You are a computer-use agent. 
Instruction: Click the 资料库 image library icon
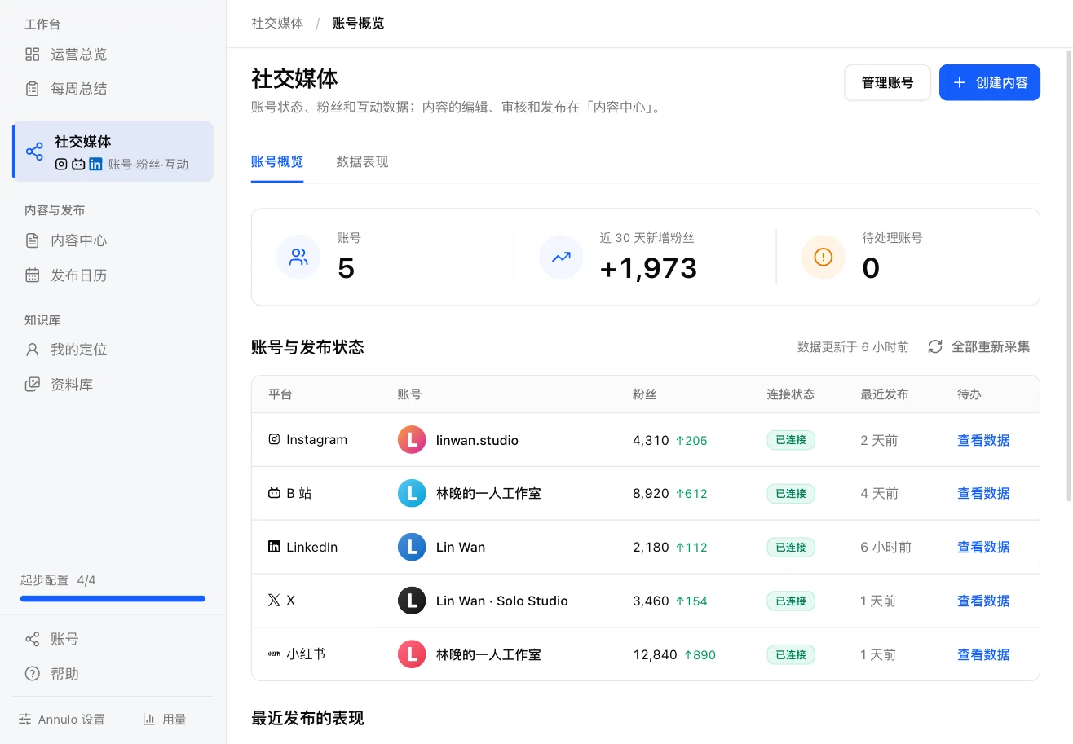33,385
